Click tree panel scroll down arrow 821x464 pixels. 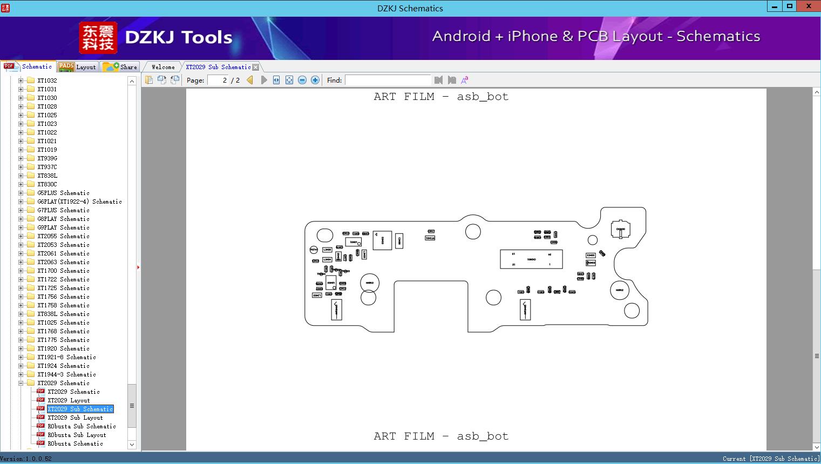point(132,445)
